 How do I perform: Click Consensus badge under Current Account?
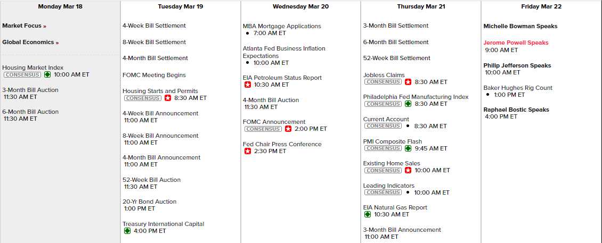[x=382, y=126]
